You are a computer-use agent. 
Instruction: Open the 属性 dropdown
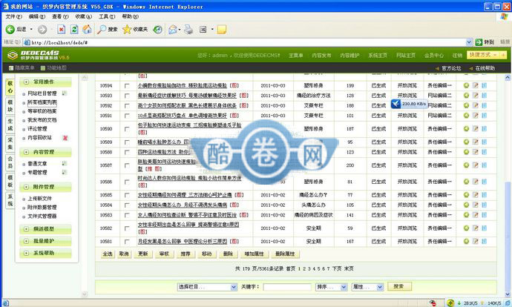[367, 287]
